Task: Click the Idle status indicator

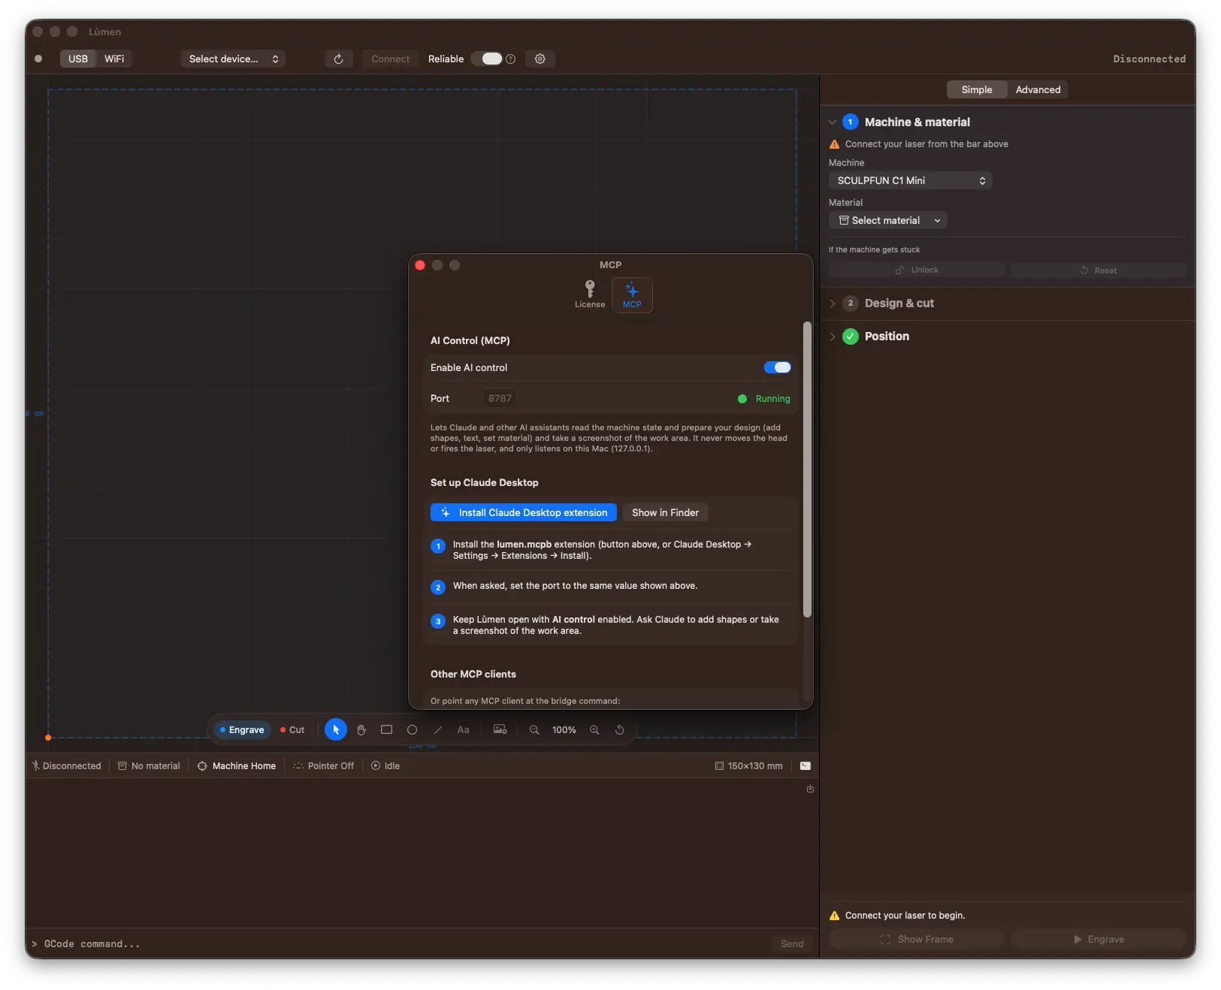Action: click(385, 765)
